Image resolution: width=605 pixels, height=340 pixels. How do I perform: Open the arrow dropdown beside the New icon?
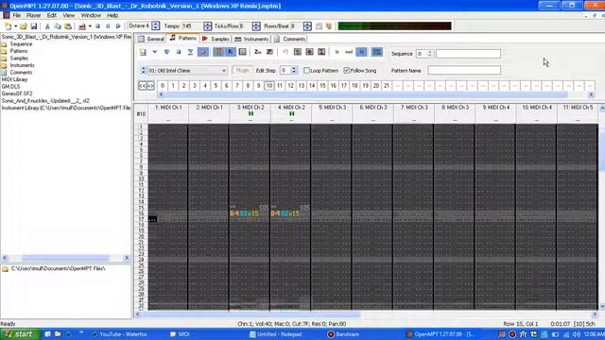click(x=15, y=26)
